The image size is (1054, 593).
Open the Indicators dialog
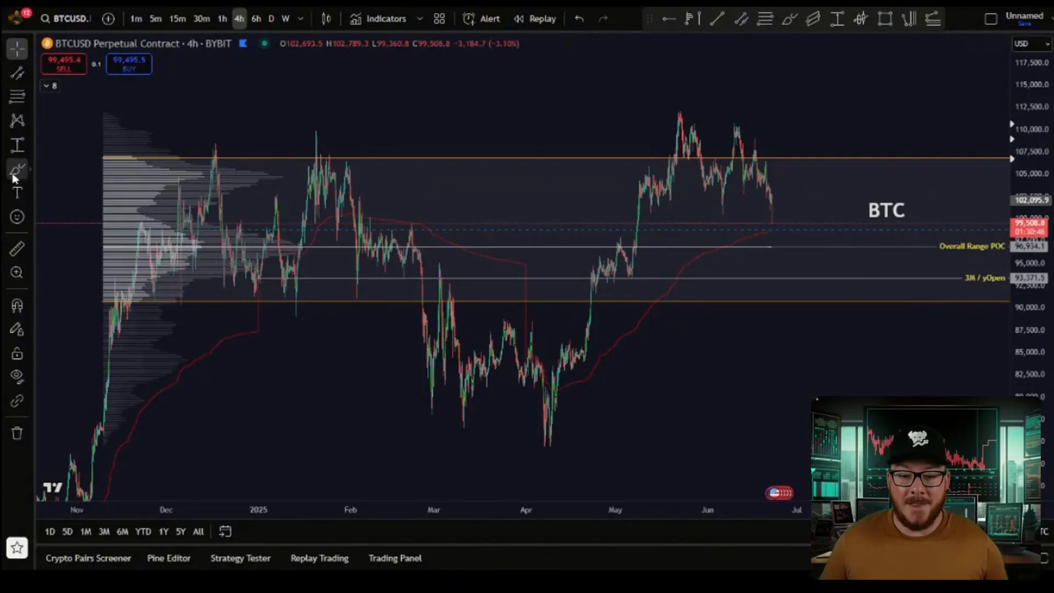point(378,19)
